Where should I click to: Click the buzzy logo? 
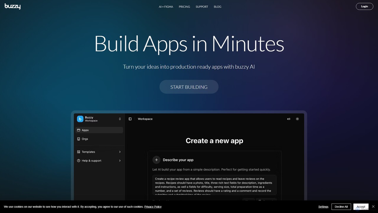(x=12, y=6)
